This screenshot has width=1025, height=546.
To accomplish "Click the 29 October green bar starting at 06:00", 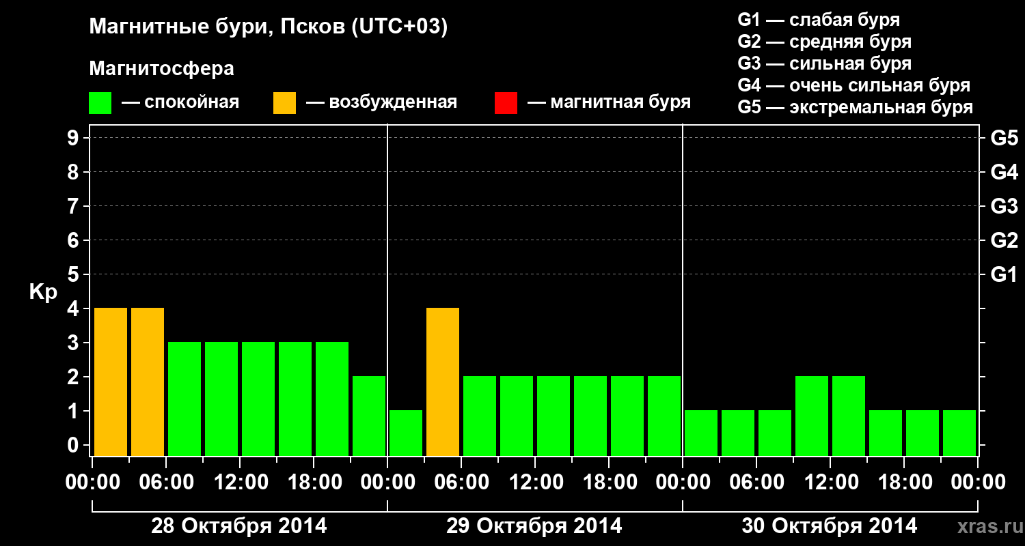I will pyautogui.click(x=480, y=416).
